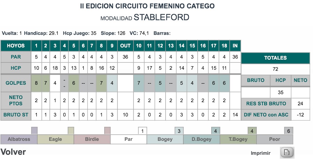313x167 pixels.
Task: Click hole 18 header cell
Action: [x=224, y=46]
